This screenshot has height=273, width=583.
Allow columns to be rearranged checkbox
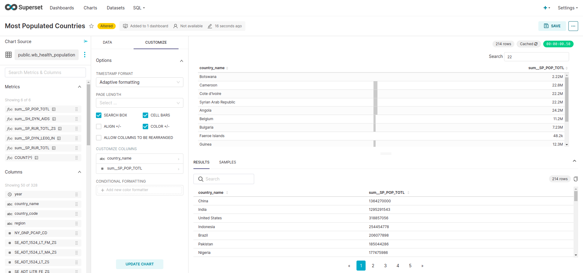coord(99,138)
